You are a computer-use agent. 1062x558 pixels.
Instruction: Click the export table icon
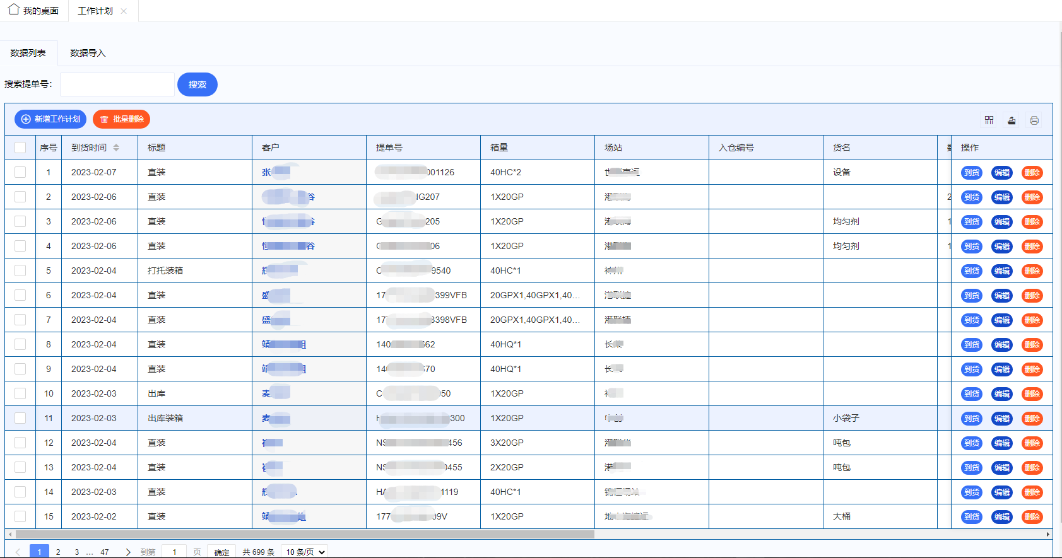click(x=1012, y=120)
